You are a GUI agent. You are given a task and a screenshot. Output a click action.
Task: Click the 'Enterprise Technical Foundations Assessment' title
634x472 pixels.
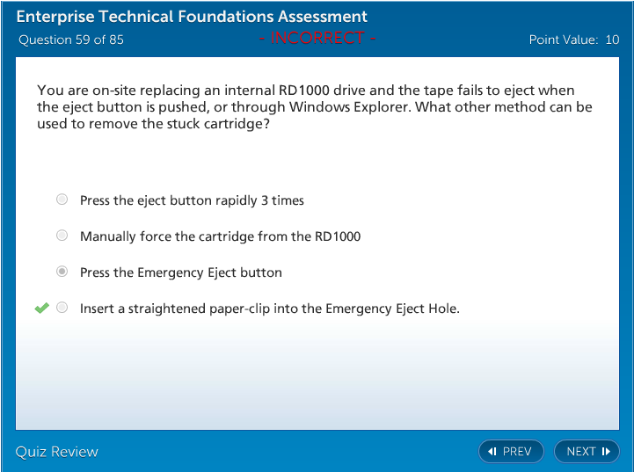click(x=192, y=17)
